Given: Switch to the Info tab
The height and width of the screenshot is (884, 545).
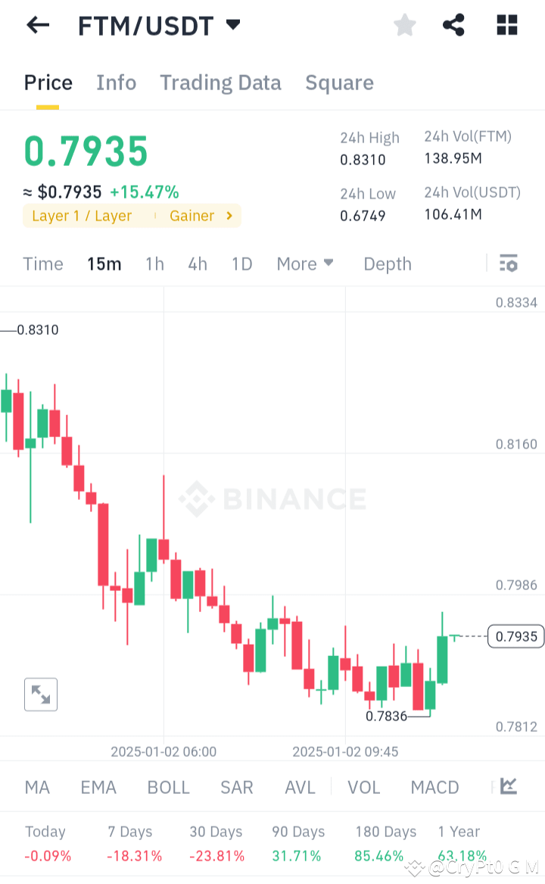Looking at the screenshot, I should tap(116, 83).
